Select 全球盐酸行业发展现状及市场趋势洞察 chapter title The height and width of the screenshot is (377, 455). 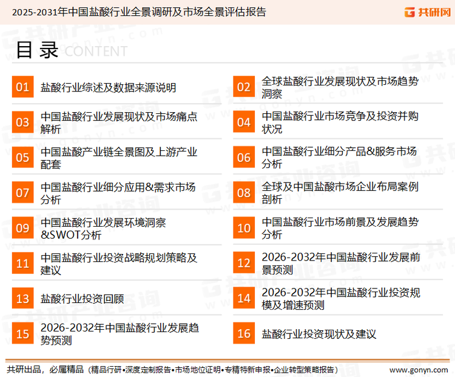pyautogui.click(x=340, y=87)
